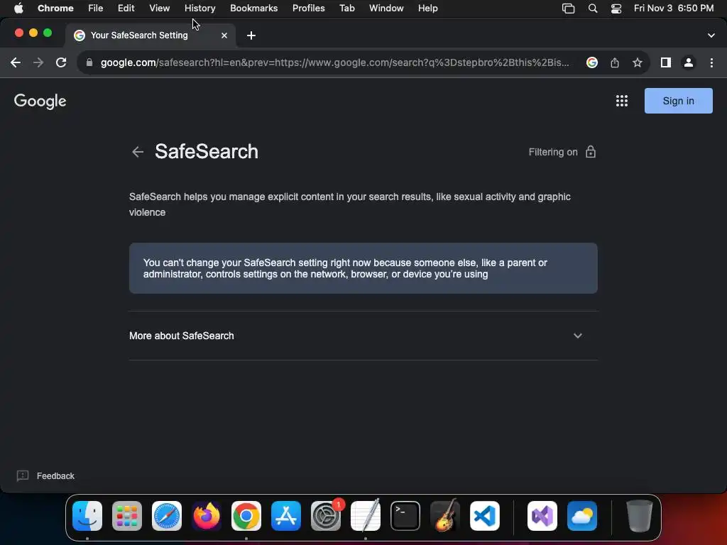
Task: Toggle the Chrome side panel
Action: click(x=666, y=62)
